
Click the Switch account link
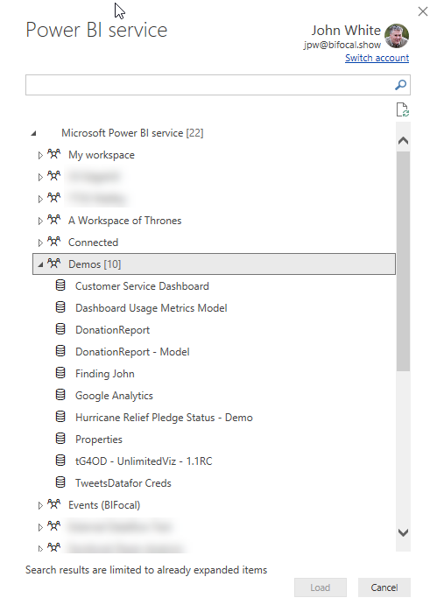tap(377, 58)
